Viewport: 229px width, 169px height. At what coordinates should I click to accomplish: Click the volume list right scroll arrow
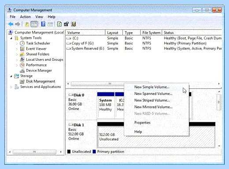219,84
